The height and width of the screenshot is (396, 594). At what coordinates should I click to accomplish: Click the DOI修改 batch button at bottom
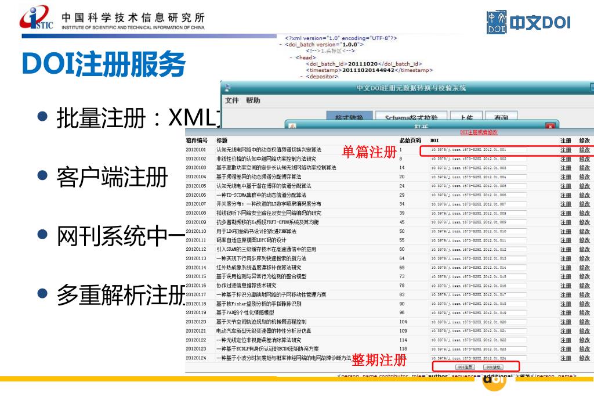point(493,367)
